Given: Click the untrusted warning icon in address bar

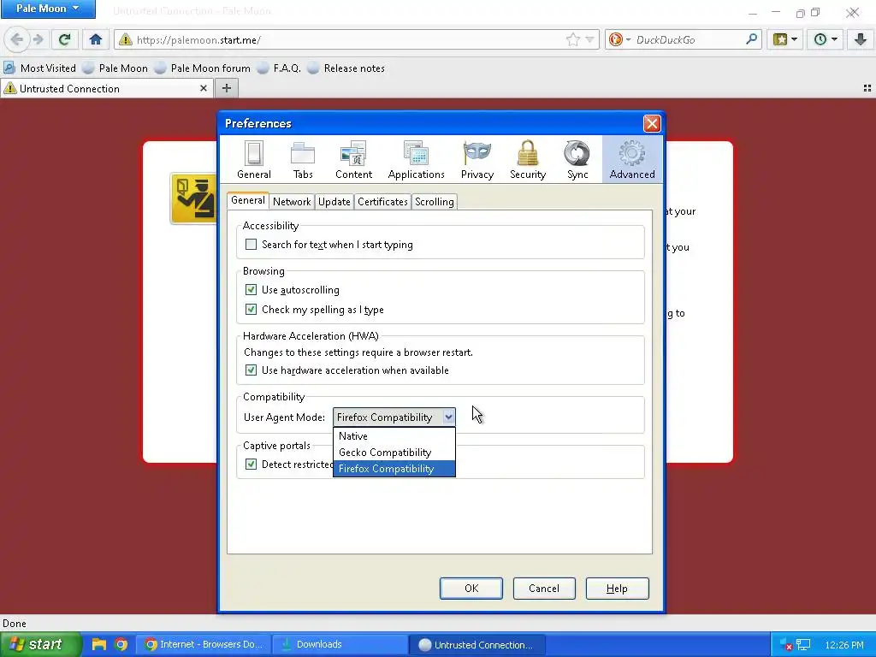Looking at the screenshot, I should point(125,39).
